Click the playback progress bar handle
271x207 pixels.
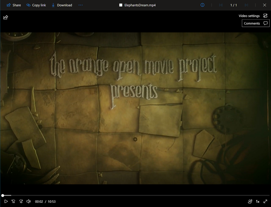[2, 196]
